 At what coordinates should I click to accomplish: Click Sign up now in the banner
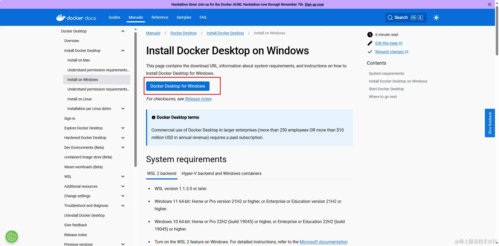pos(314,4)
